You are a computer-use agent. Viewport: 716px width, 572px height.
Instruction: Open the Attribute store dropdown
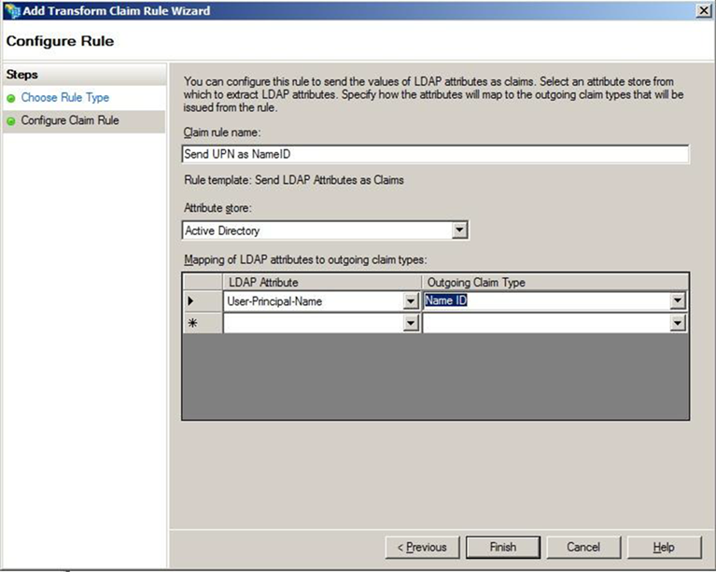pos(460,230)
